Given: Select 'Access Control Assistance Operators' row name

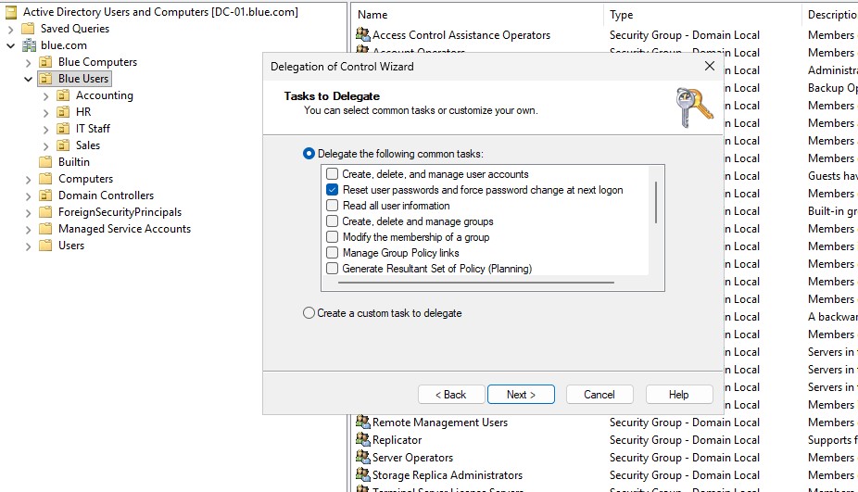Looking at the screenshot, I should (461, 35).
